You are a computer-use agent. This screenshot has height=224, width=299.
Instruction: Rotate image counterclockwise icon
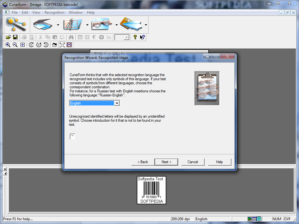[46, 45]
